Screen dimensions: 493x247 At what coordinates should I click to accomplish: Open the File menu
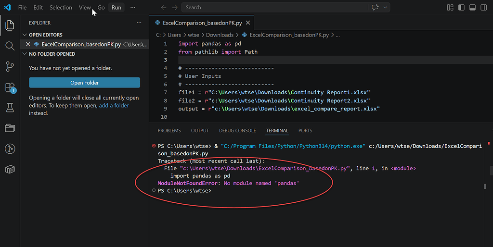point(22,8)
